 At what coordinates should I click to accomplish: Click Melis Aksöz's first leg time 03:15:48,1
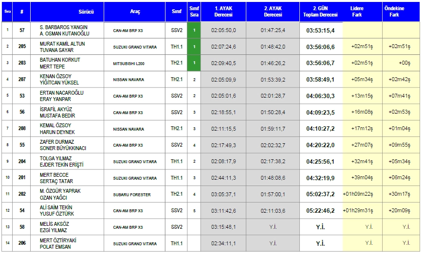[x=223, y=227]
